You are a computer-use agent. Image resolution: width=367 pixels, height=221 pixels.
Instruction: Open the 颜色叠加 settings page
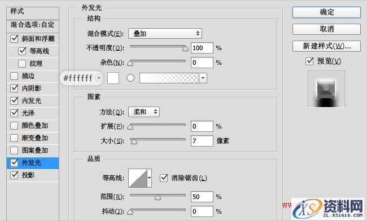(x=34, y=126)
